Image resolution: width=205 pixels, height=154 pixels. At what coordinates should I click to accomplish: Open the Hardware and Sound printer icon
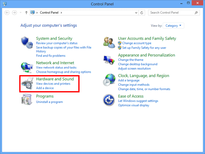pos(27,83)
